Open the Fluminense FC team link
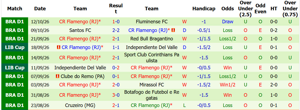This screenshot has width=300, height=110. [x=152, y=22]
